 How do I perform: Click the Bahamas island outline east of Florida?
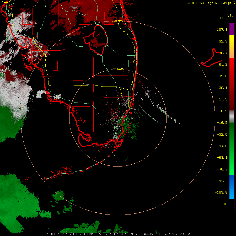tap(211, 57)
